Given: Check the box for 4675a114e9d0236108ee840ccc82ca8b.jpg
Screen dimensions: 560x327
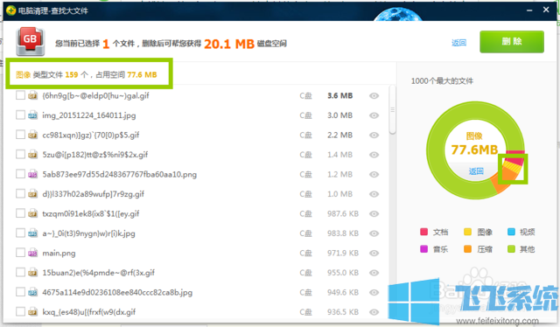Looking at the screenshot, I should [20, 292].
